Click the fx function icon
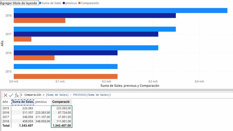The height and width of the screenshot is (131, 233). coord(17,95)
